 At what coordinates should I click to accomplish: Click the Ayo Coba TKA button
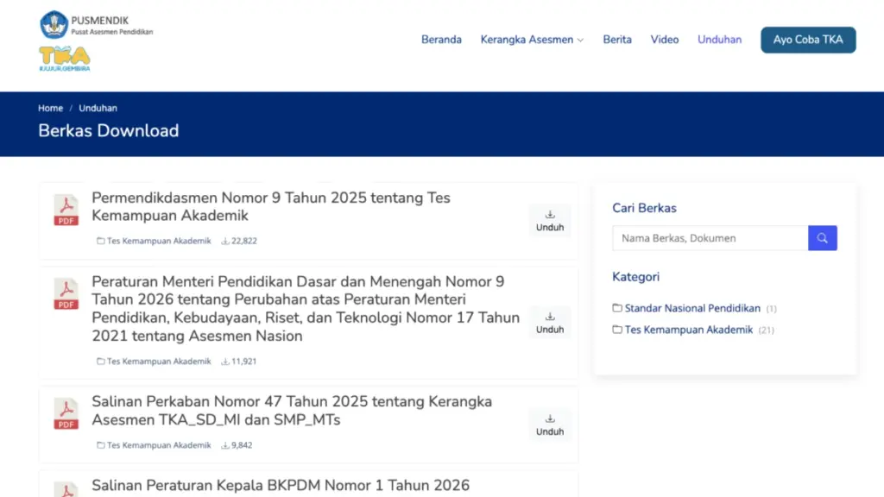808,40
